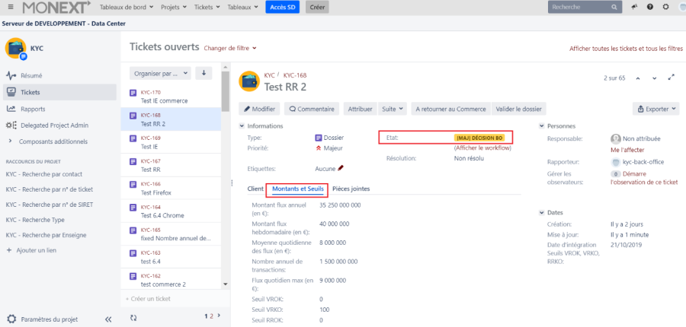
Task: Switch to the Pièces jointes tab
Action: click(x=351, y=188)
